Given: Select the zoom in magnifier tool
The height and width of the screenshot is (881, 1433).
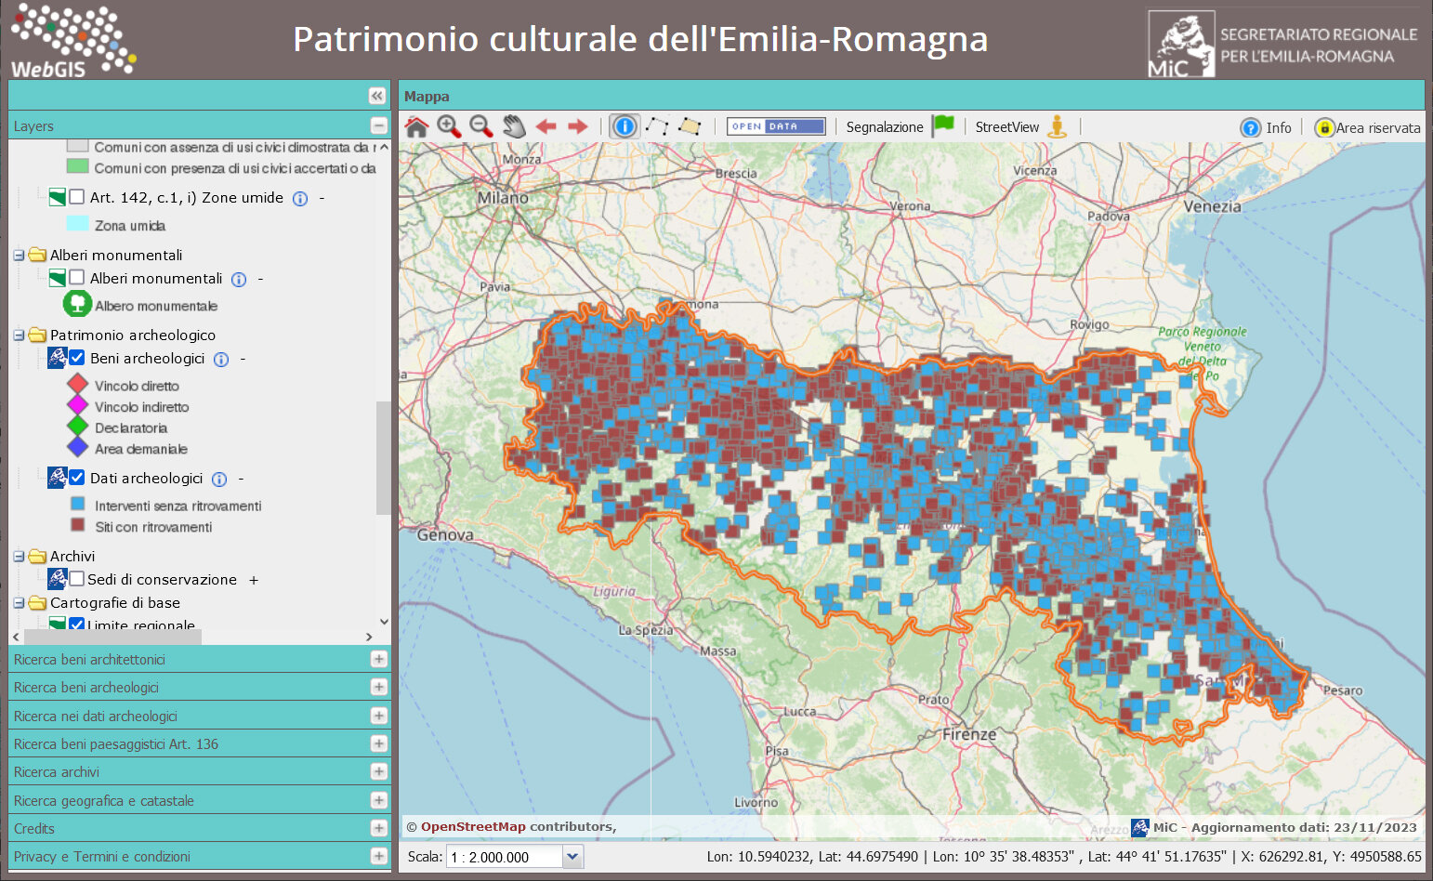Looking at the screenshot, I should pyautogui.click(x=449, y=127).
